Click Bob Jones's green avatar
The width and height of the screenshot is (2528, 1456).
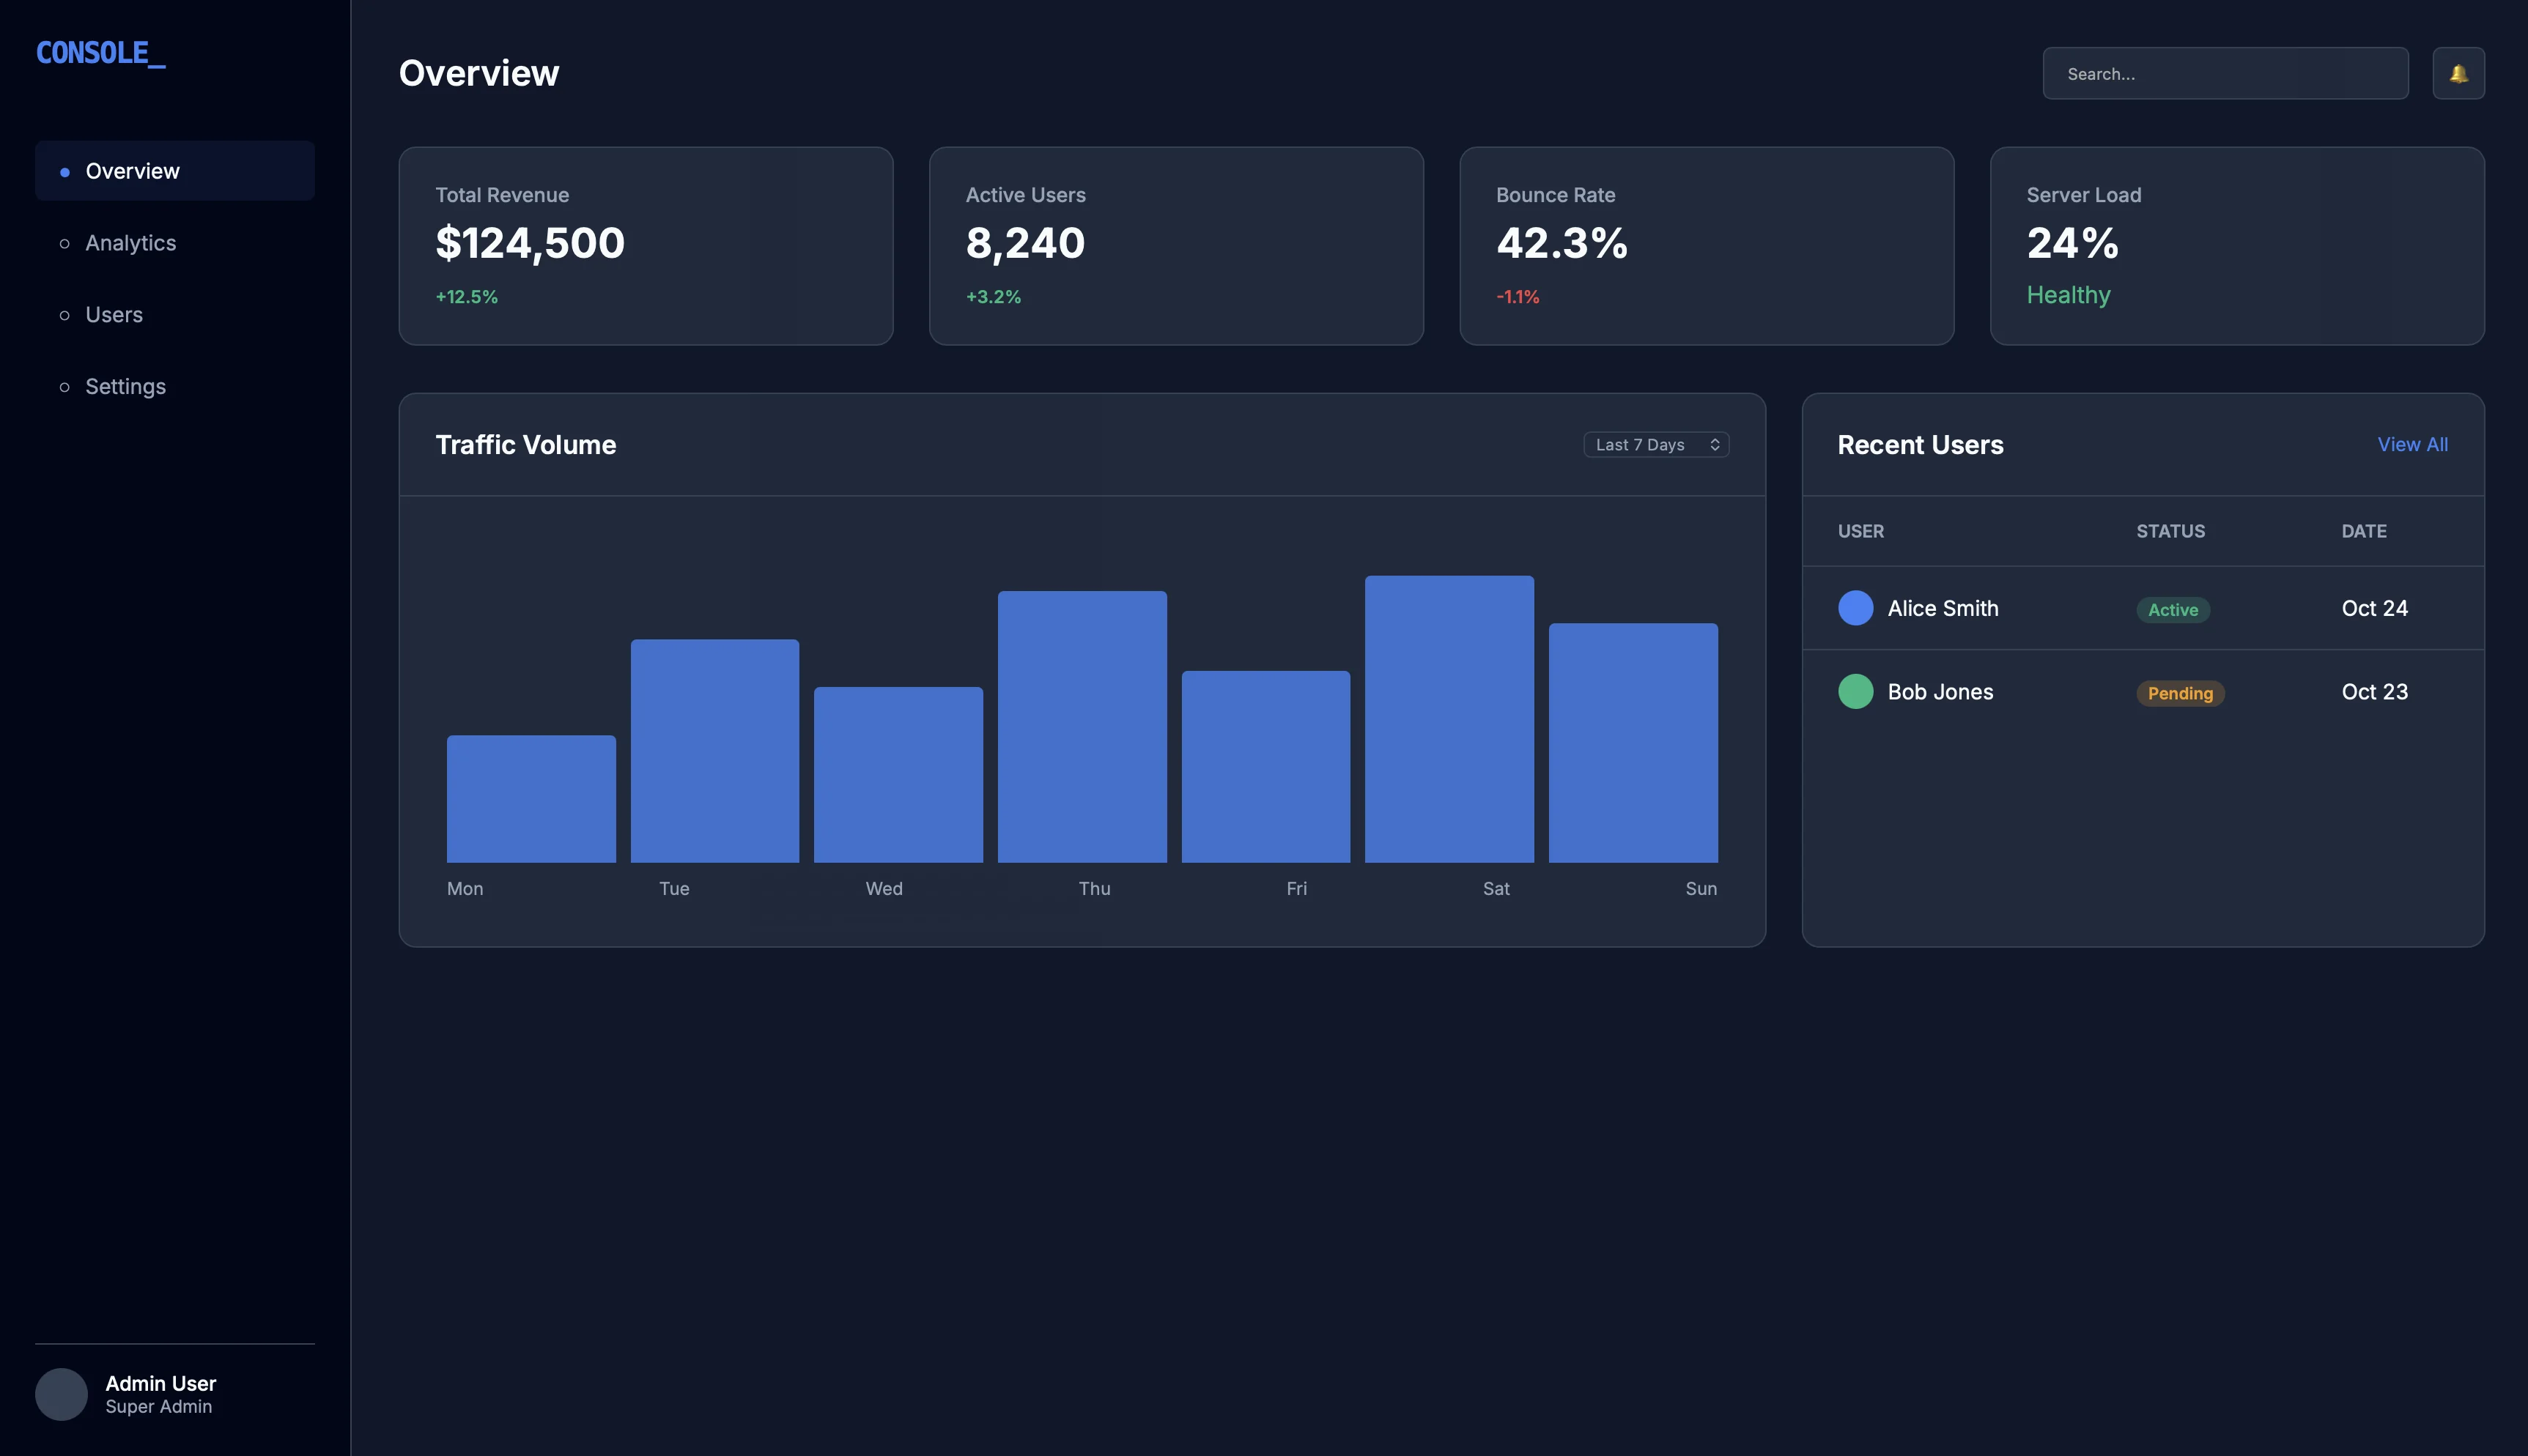coord(1855,691)
